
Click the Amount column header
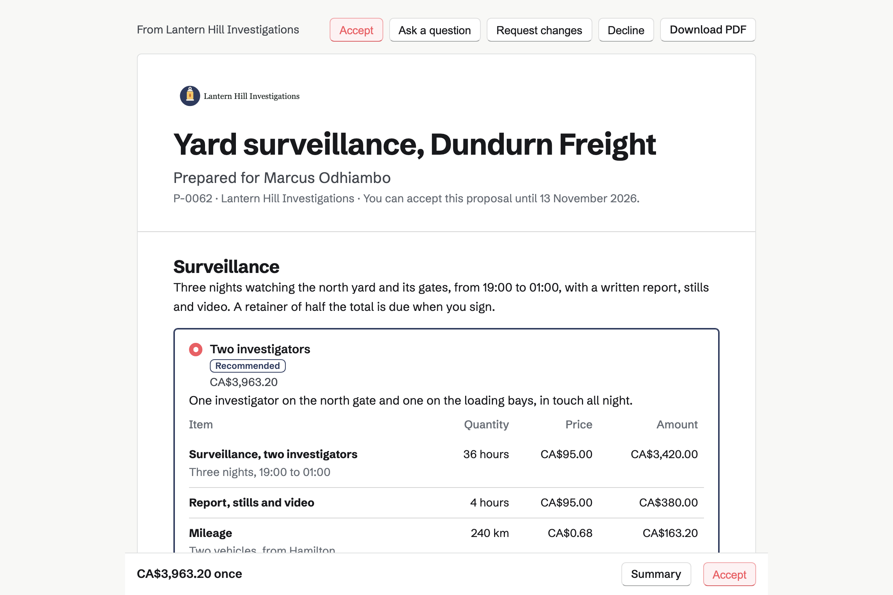pos(677,425)
